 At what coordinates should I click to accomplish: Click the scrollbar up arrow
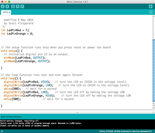coord(154,105)
